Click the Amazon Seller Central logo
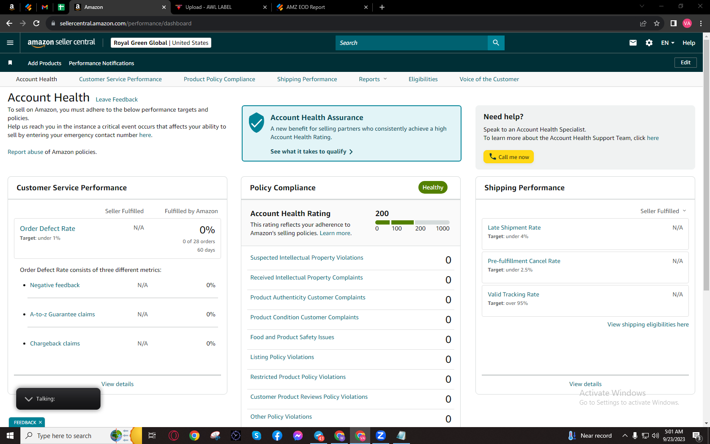 click(61, 42)
